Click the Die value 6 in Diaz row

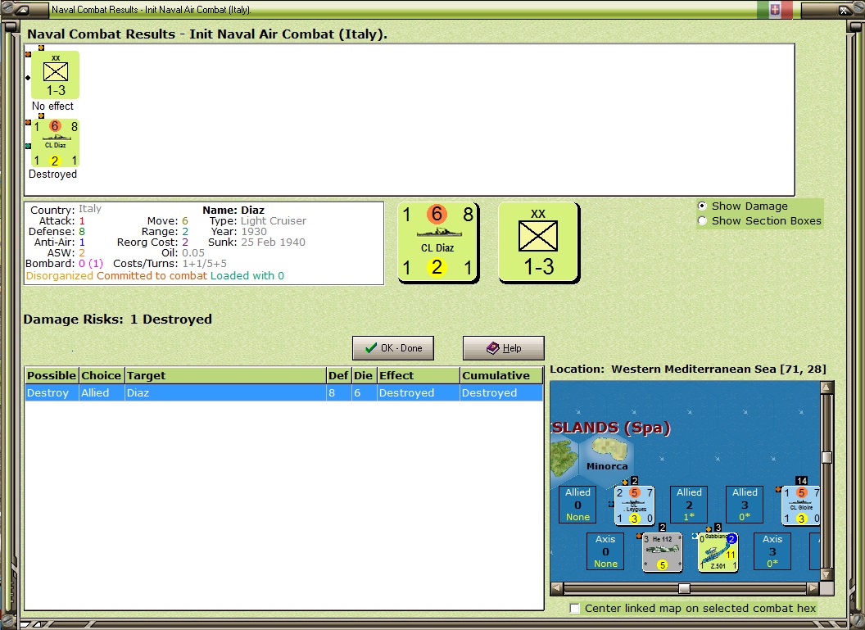click(363, 392)
